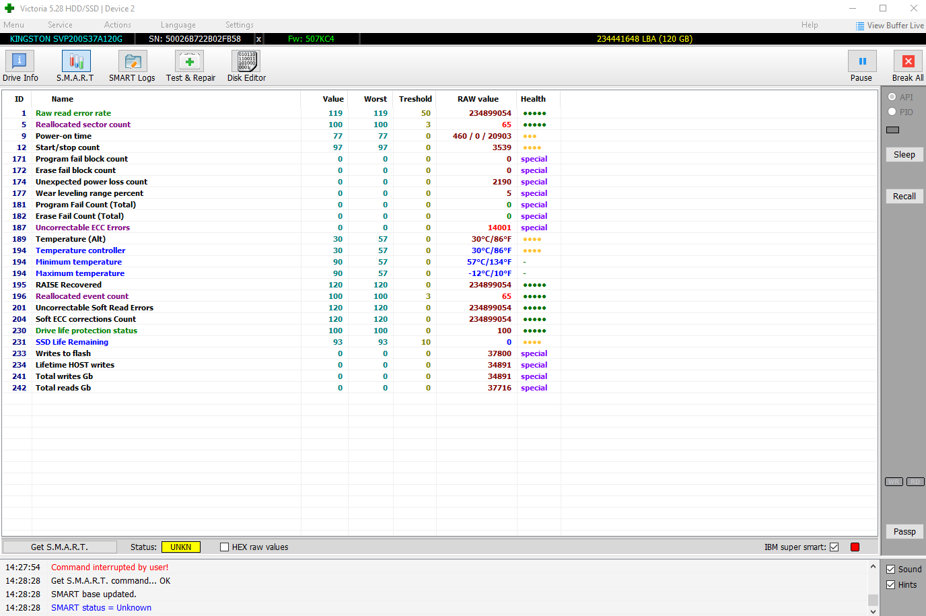
Task: Click the red indicator square in status bar
Action: click(855, 547)
